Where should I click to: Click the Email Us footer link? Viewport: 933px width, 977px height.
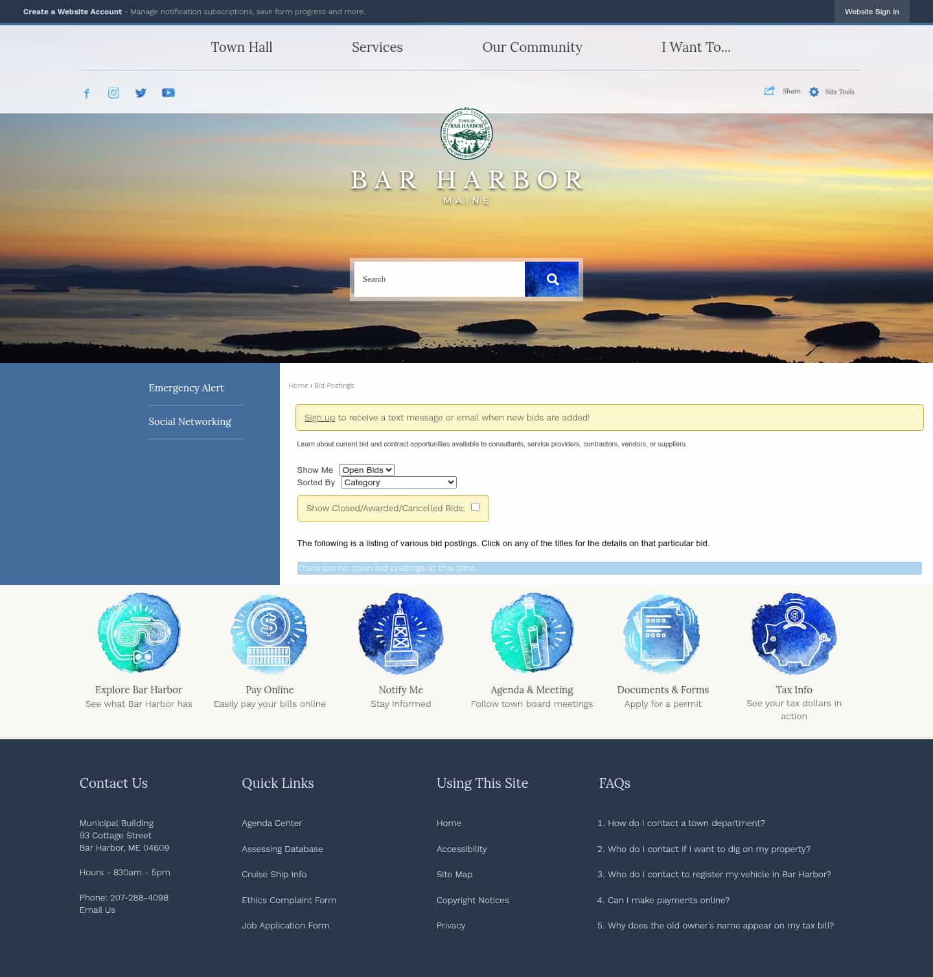(x=97, y=910)
